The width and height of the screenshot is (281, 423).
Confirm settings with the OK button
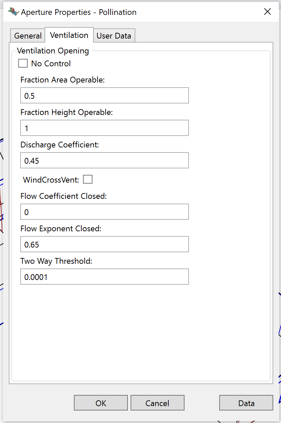(101, 403)
